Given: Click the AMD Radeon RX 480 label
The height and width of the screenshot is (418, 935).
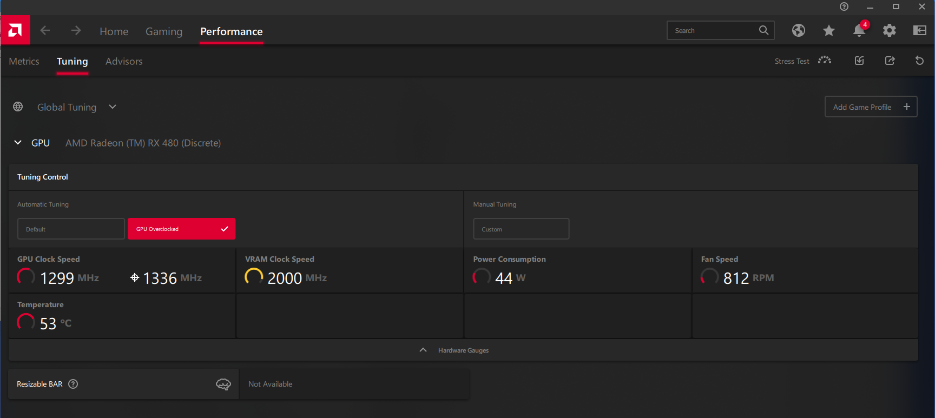Looking at the screenshot, I should [x=143, y=143].
